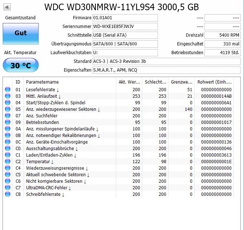Viewport: 244px width, 230px height.
Task: Click status icon of Start/Stopp-Zyklen row
Action: [x=8, y=102]
